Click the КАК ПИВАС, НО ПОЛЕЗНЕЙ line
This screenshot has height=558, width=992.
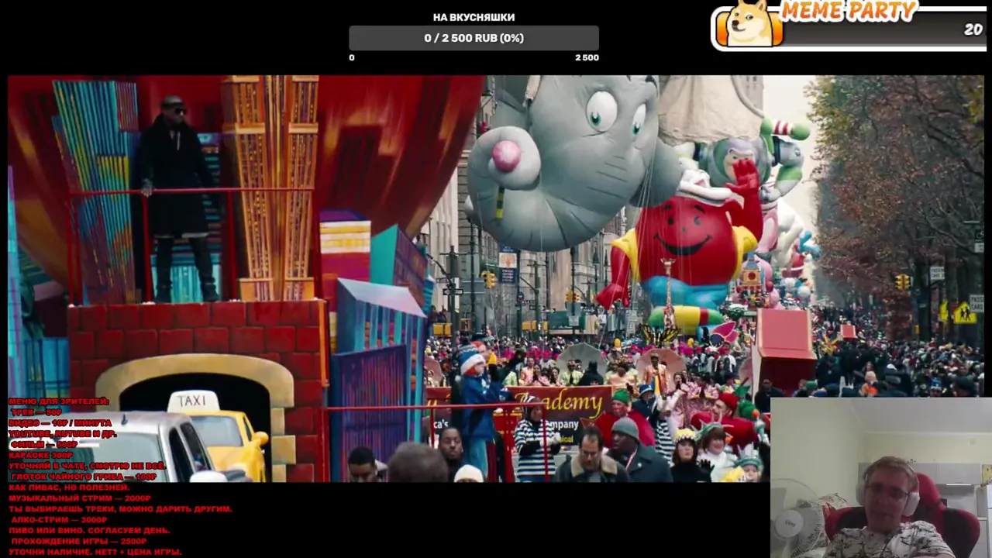coord(69,487)
